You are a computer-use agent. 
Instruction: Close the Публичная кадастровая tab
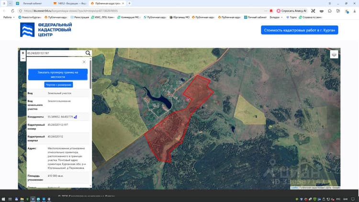tap(123, 3)
